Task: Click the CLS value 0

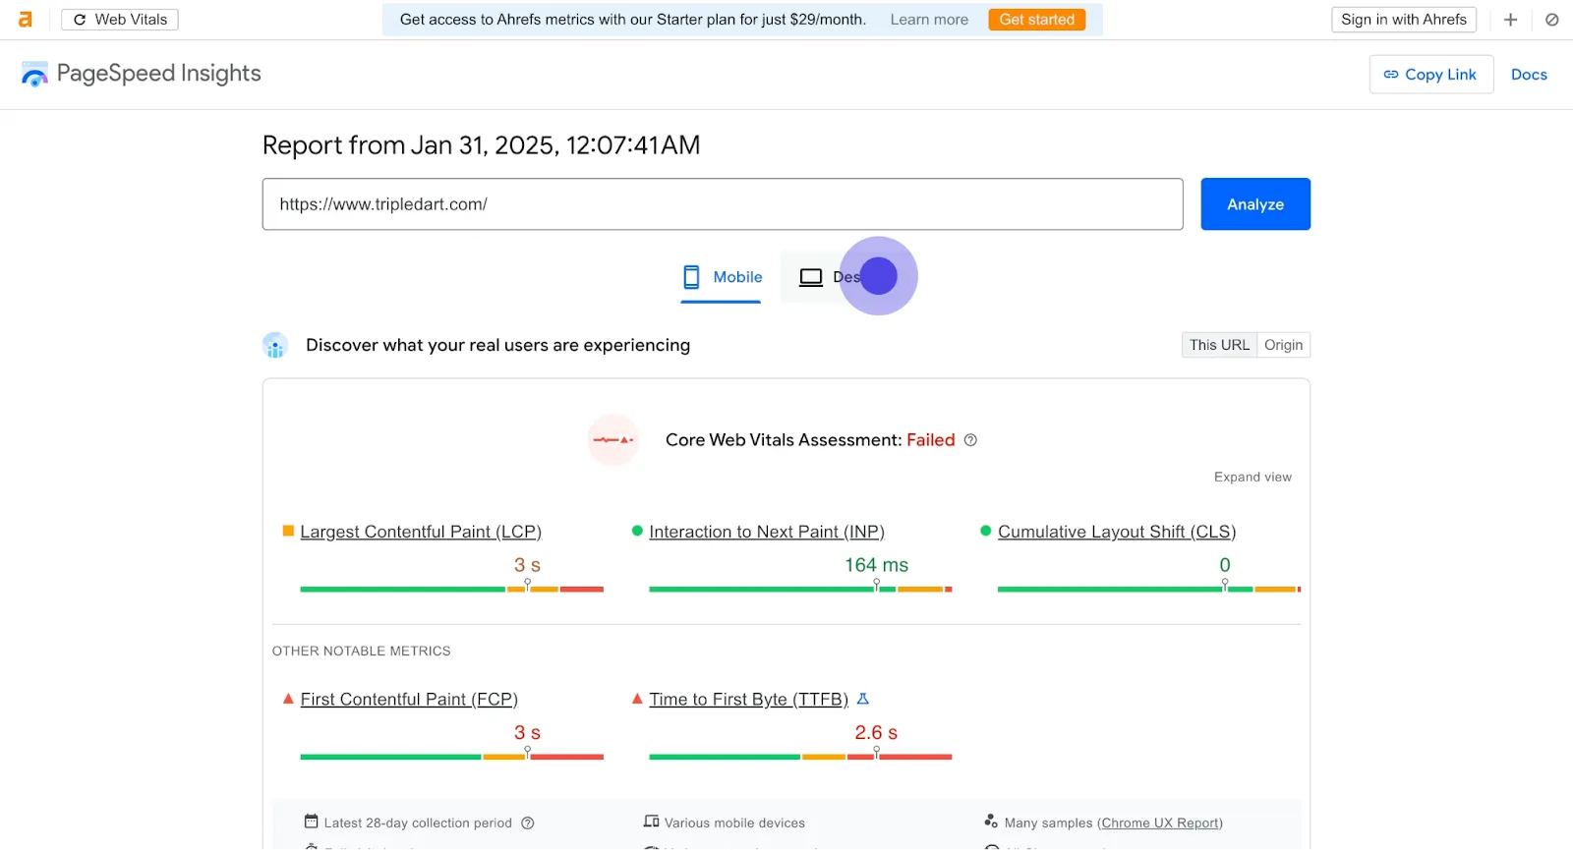Action: (1225, 565)
